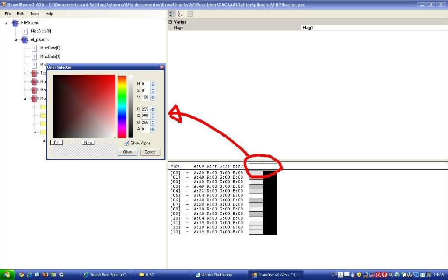Click the Property Pages toolbar icon
This screenshot has height=280, width=448.
point(190,14)
